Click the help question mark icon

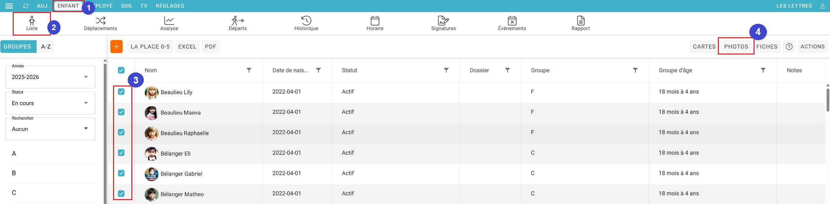(789, 47)
